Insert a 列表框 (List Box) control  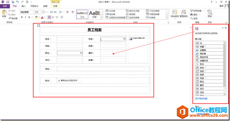pyautogui.click(x=151, y=18)
